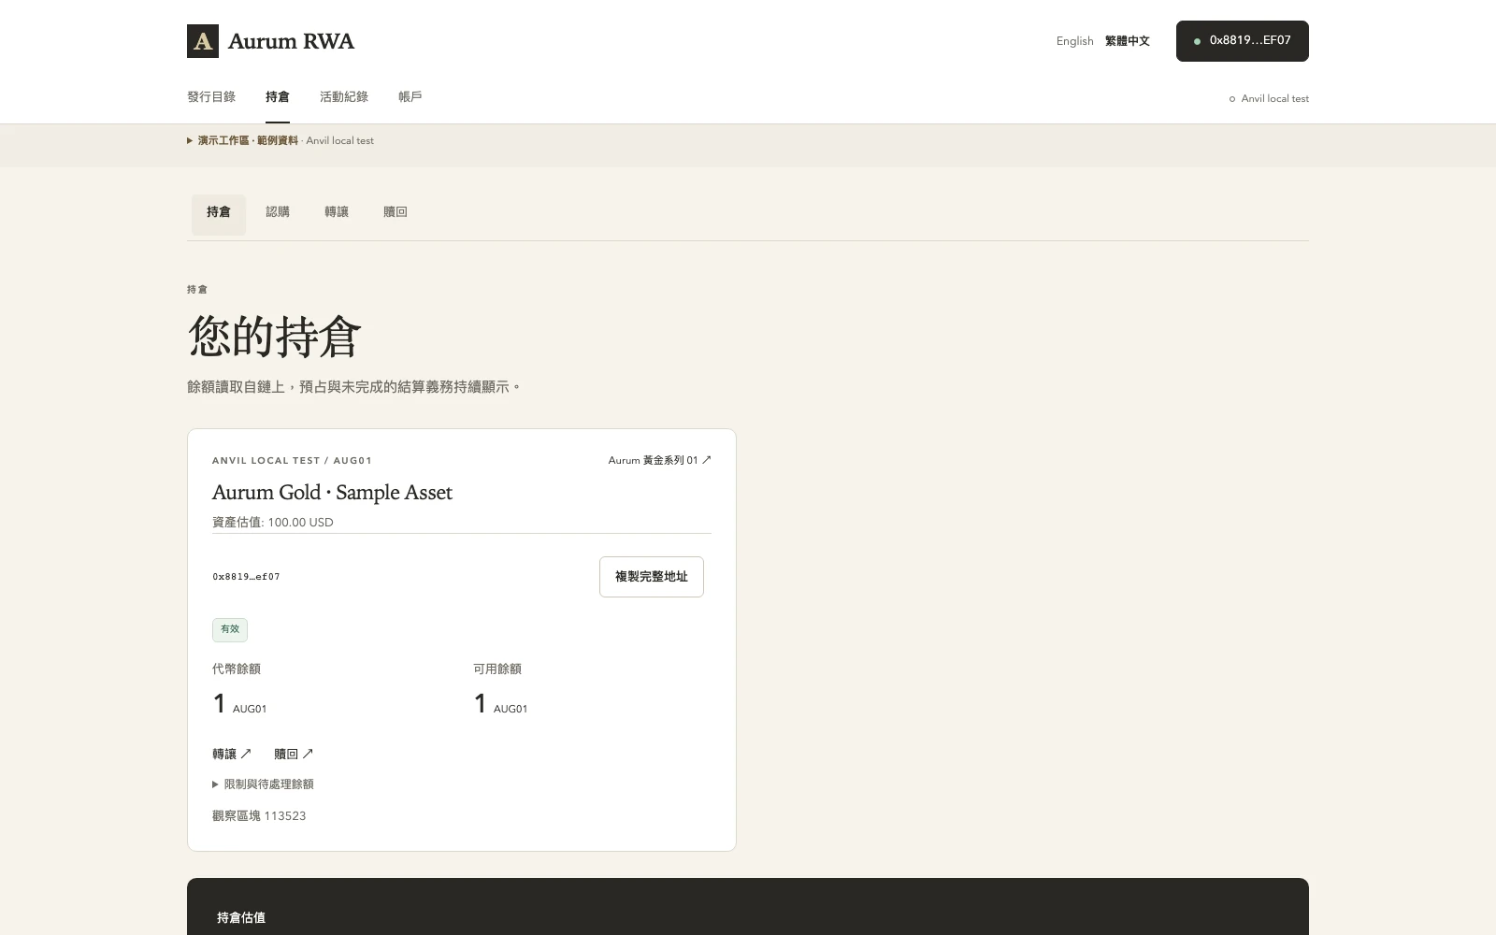
Task: Click the 您的持倉 page heading
Action: [274, 336]
